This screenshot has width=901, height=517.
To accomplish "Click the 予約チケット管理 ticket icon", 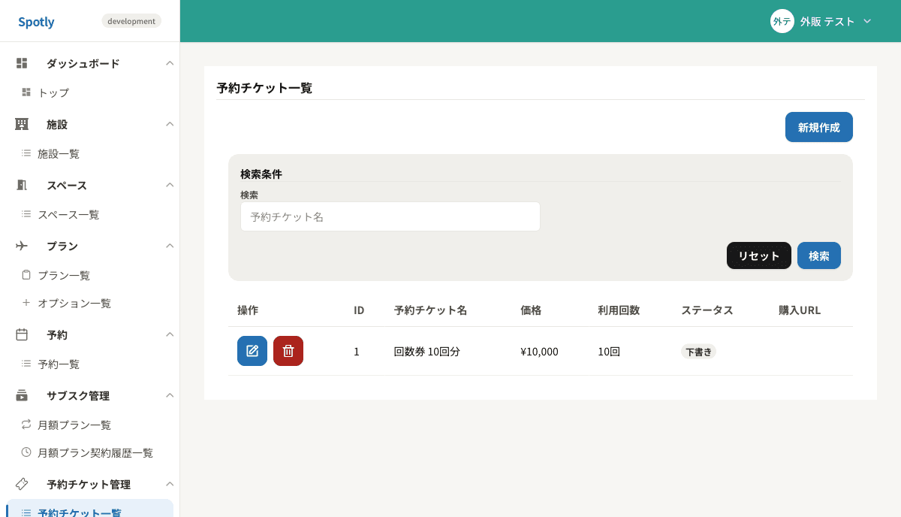I will (22, 484).
